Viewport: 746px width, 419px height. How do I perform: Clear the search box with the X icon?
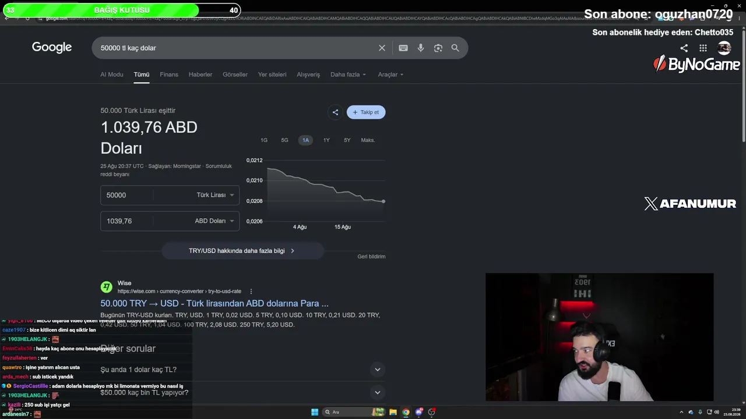point(382,48)
